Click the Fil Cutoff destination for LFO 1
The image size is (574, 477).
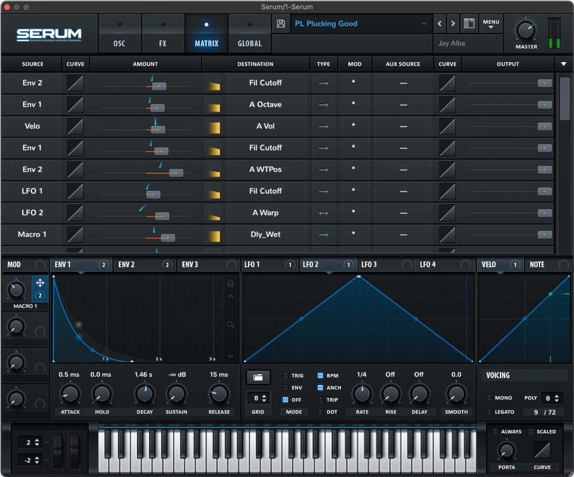pos(265,191)
